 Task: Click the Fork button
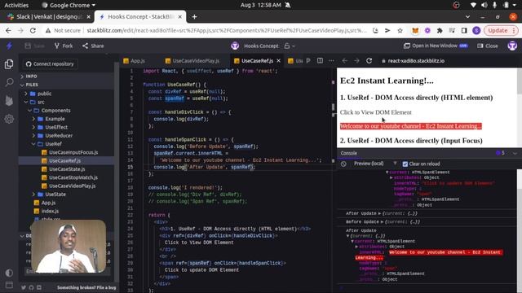(64, 46)
